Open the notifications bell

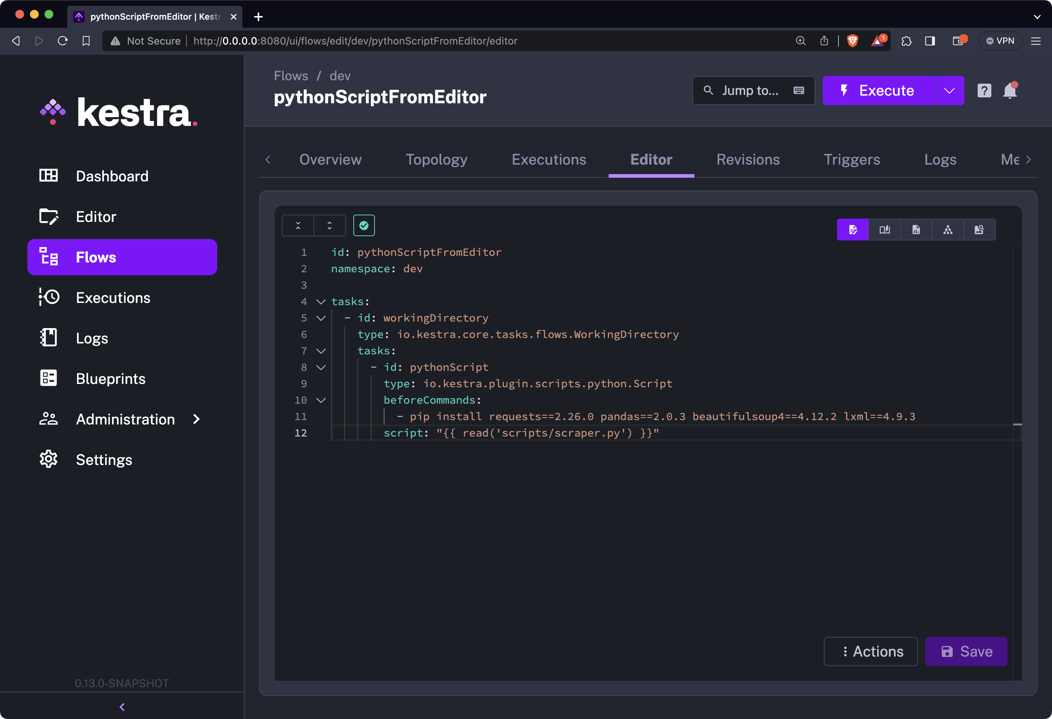click(x=1010, y=91)
